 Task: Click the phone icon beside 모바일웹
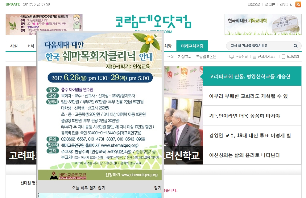pos(283,57)
